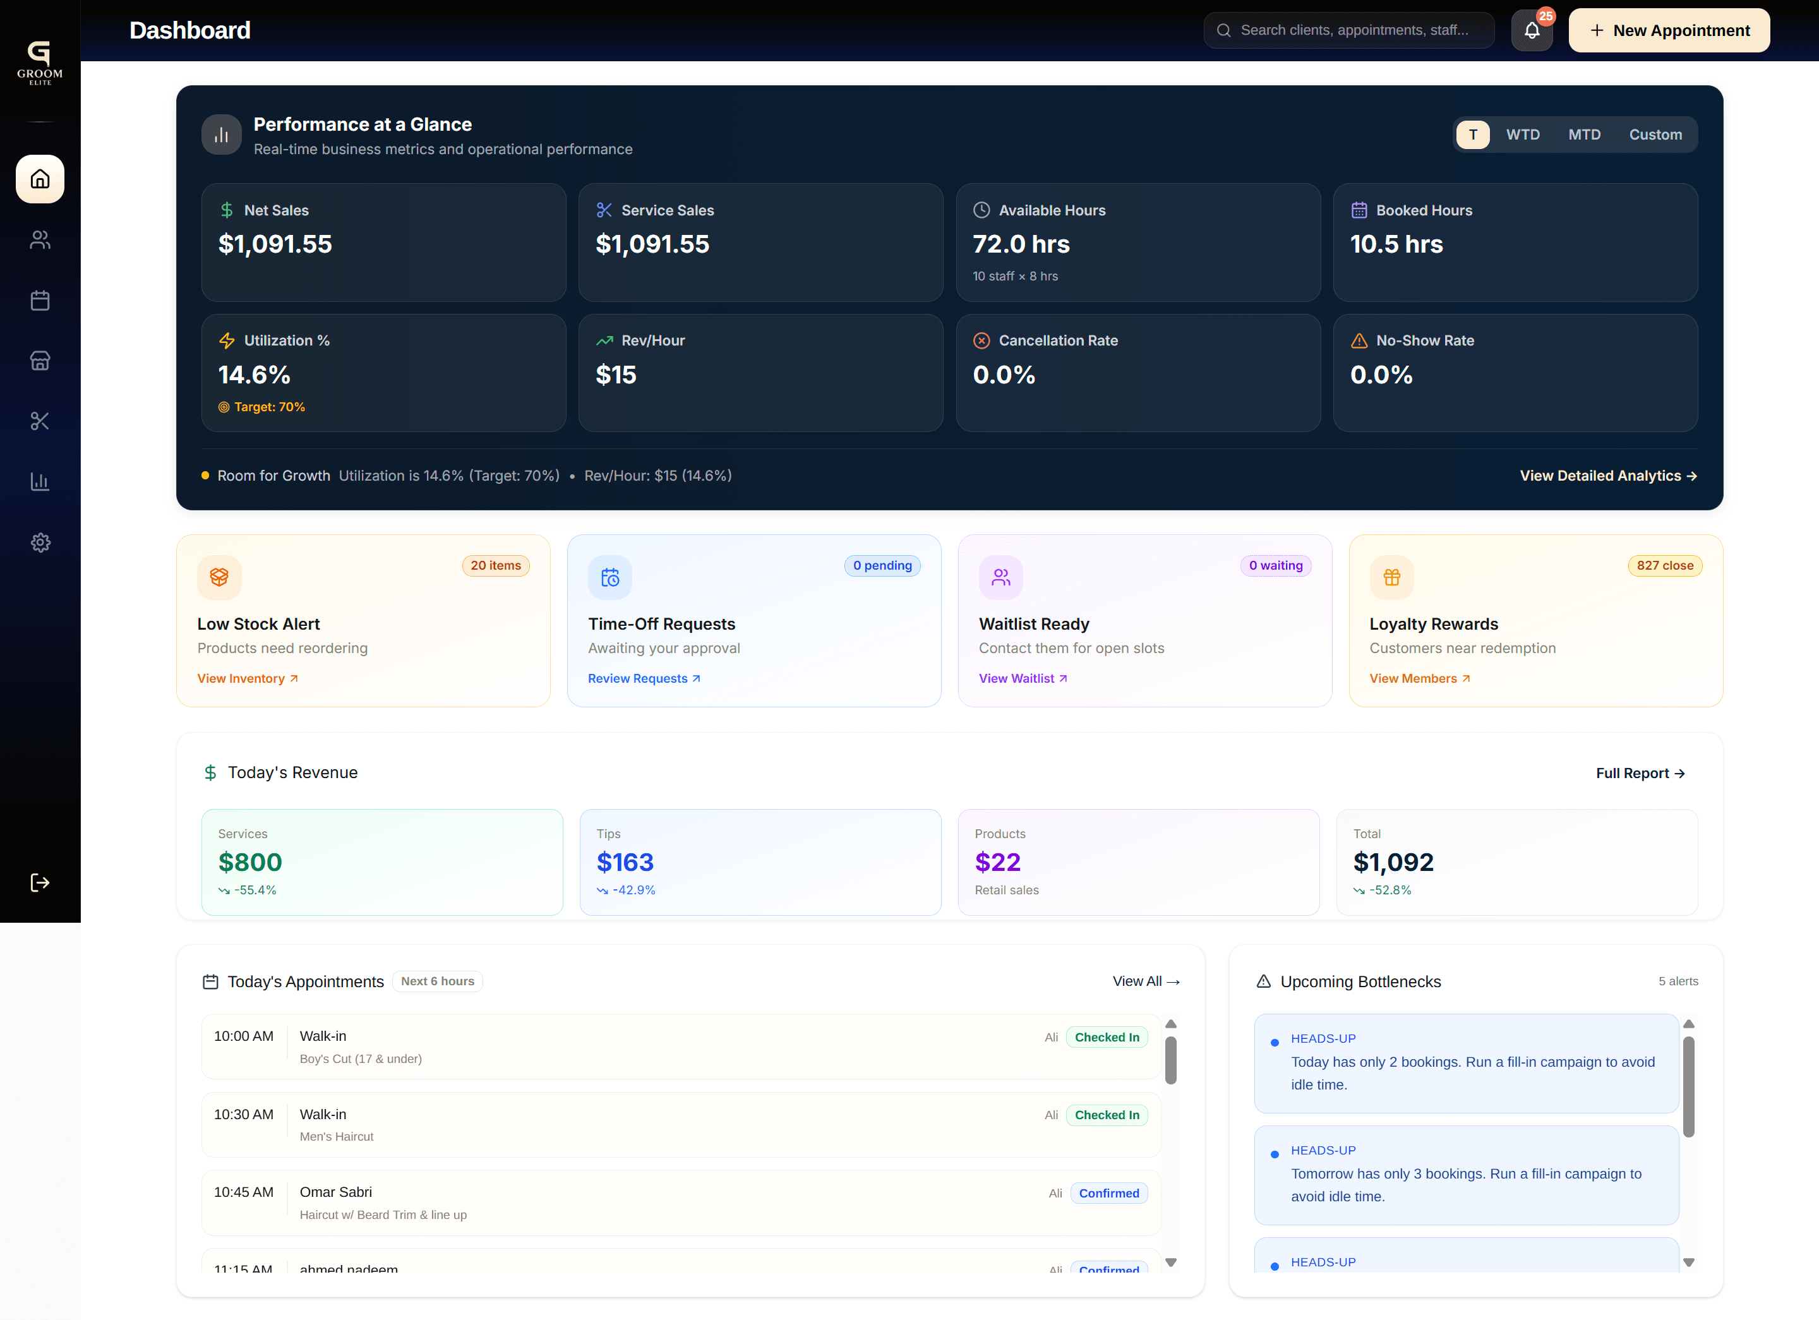Open the Review Requests link
Screen dimensions: 1819x1320
644,678
